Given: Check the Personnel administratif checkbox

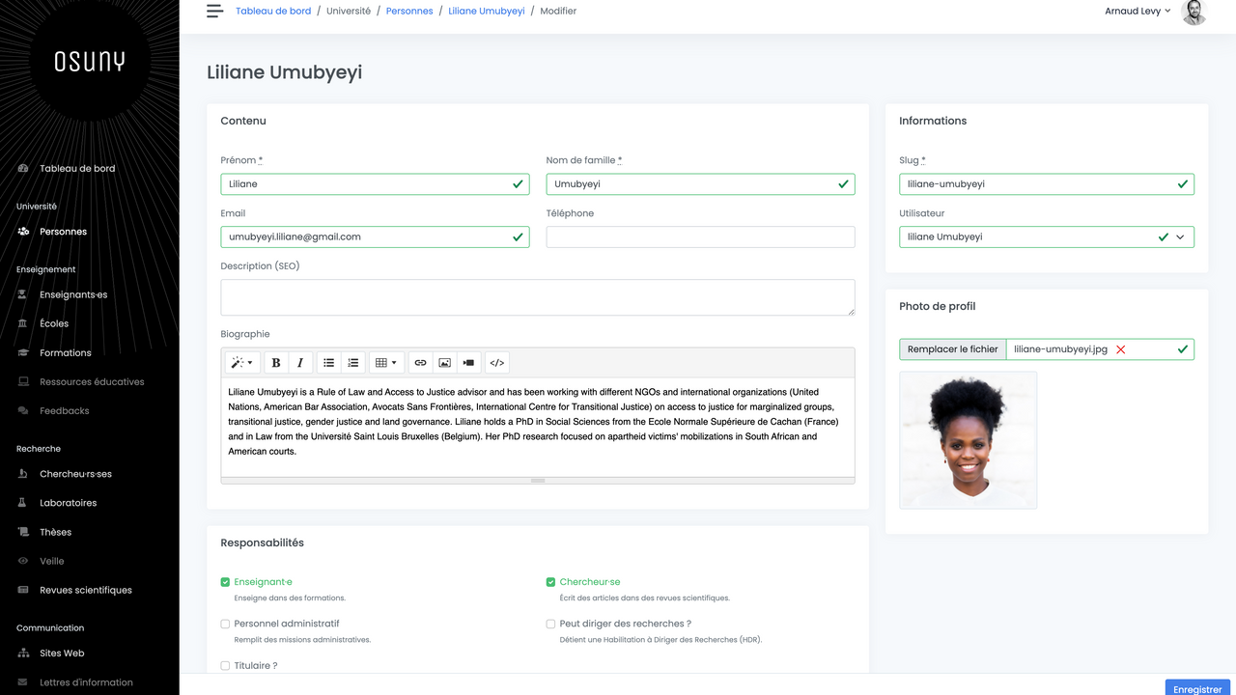Looking at the screenshot, I should click(225, 624).
